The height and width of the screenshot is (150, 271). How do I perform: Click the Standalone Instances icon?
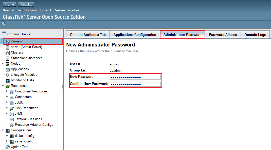click(7, 59)
